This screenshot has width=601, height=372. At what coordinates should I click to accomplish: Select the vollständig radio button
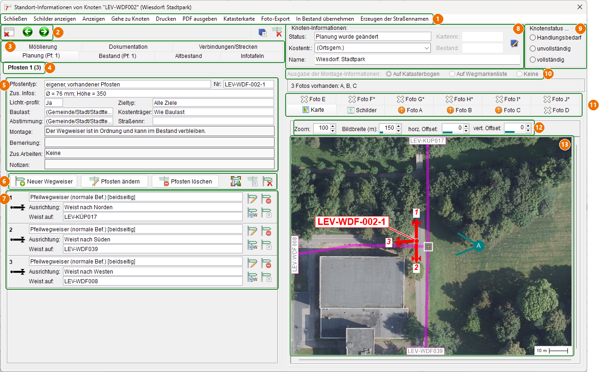coord(533,59)
